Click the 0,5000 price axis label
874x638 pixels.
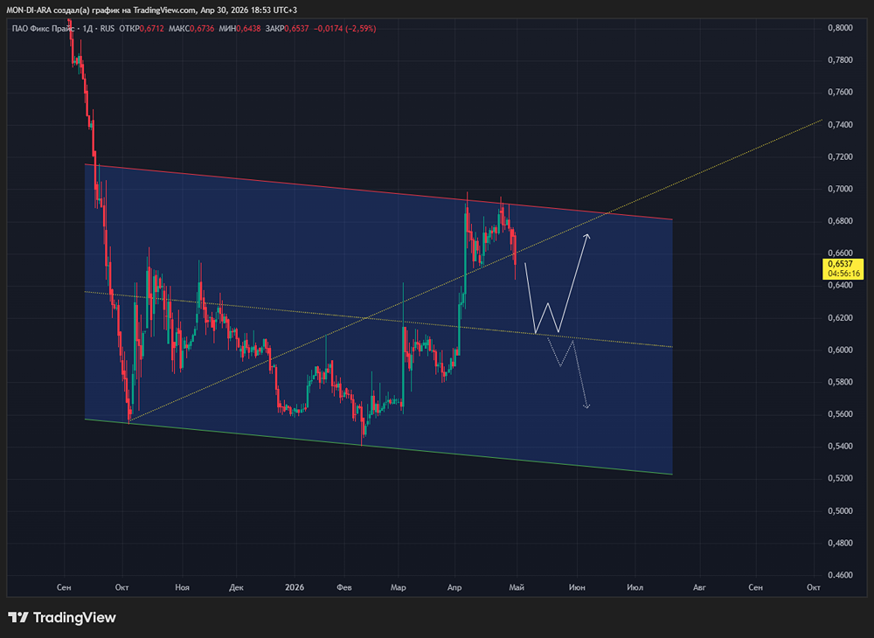(x=840, y=511)
